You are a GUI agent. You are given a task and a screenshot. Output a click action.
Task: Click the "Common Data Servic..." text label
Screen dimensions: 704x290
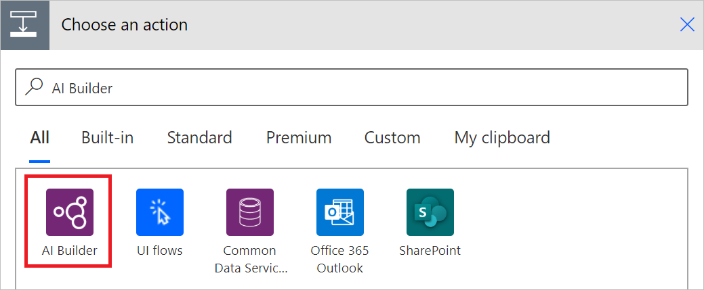(249, 259)
